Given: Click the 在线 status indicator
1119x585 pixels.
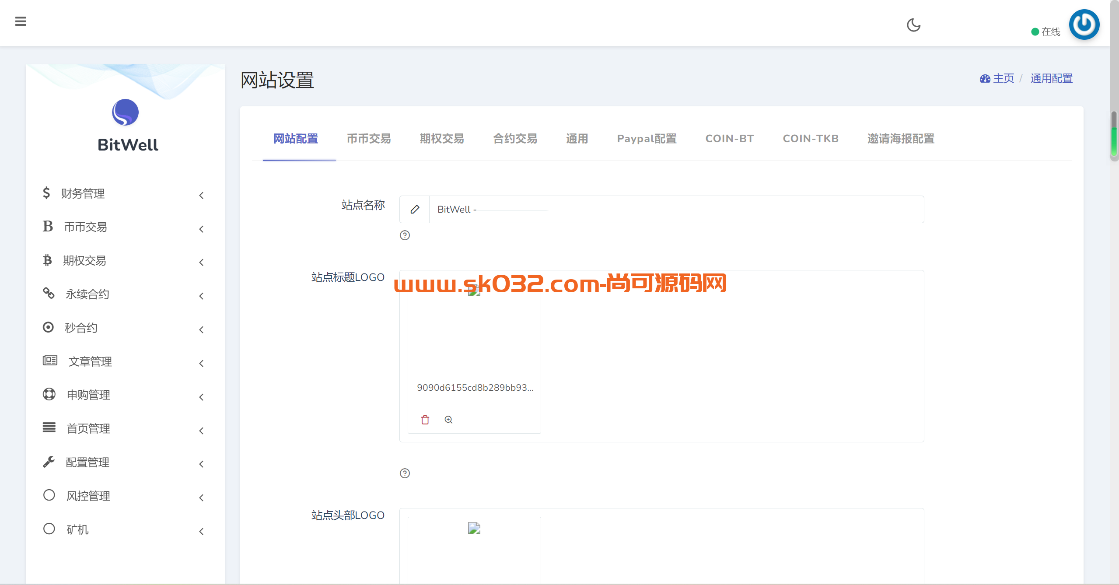Looking at the screenshot, I should tap(1046, 32).
